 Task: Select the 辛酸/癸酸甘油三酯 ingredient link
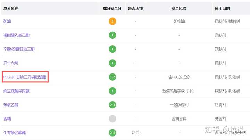coord(19,49)
